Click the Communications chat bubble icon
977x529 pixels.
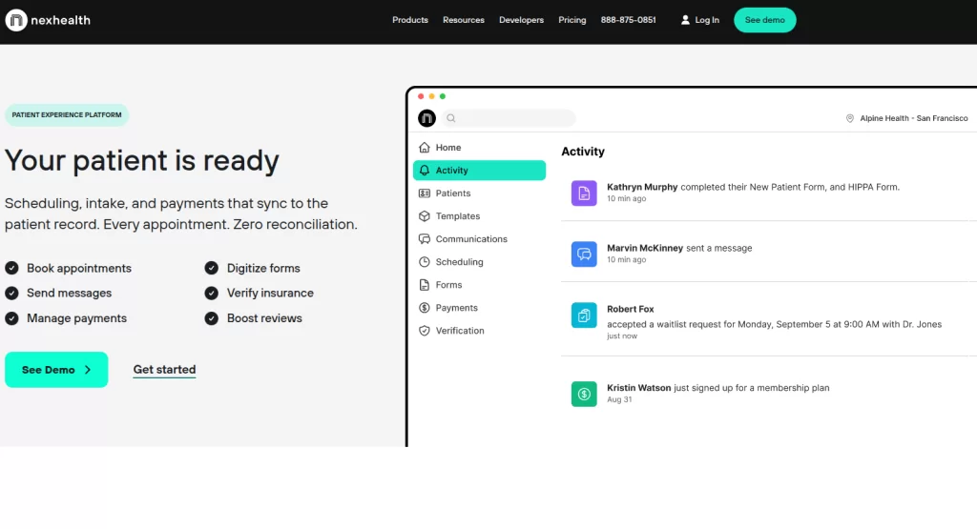click(425, 239)
